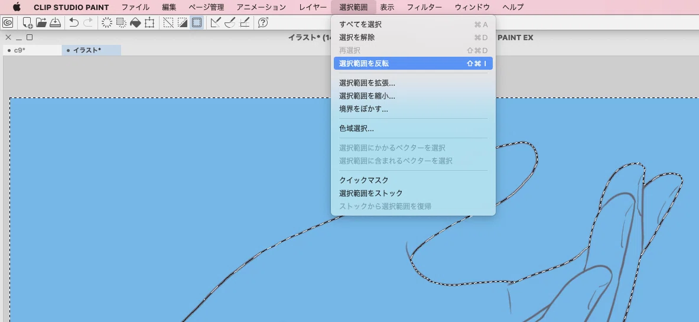
Task: Switch to the イラスト* canvas tab
Action: point(92,50)
